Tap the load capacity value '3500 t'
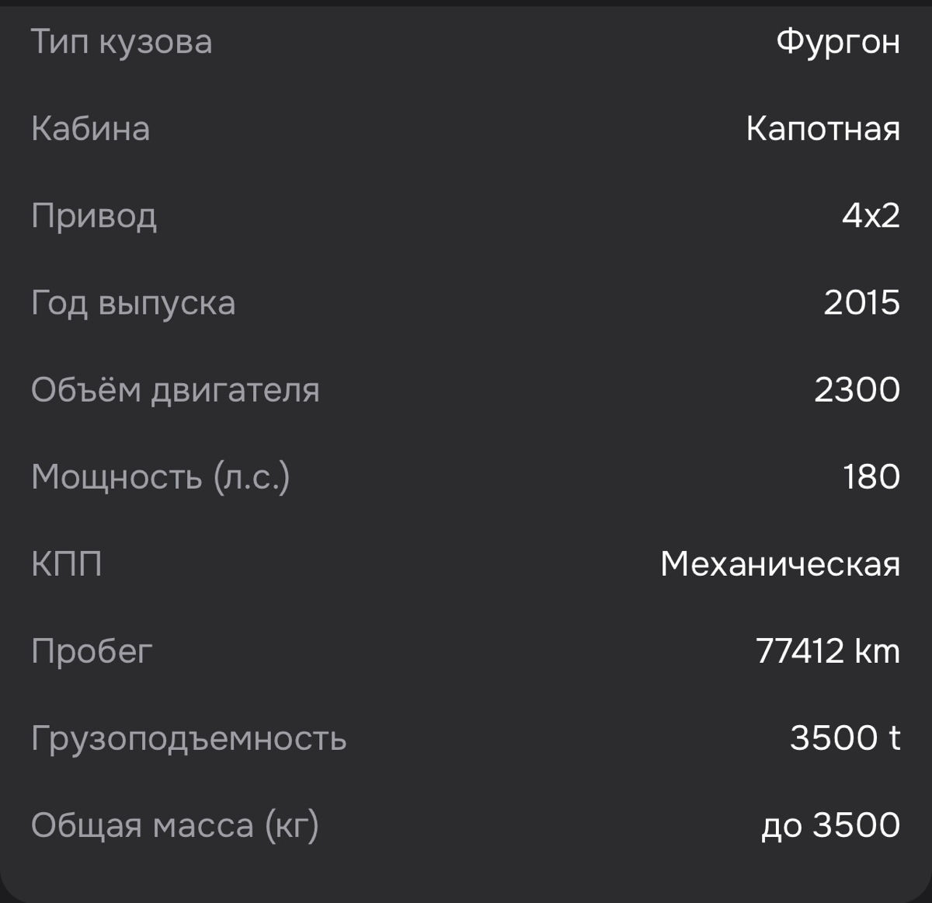Image resolution: width=932 pixels, height=903 pixels. tap(845, 737)
